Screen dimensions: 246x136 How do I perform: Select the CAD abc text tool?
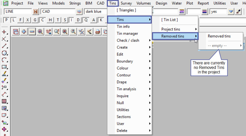coord(4,74)
